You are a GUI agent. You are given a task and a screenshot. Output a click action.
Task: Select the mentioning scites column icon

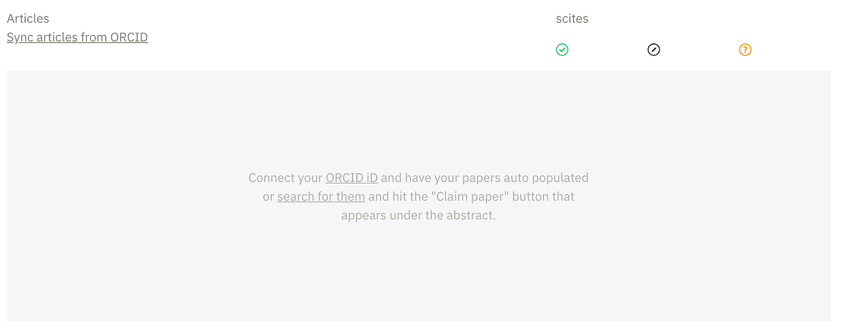(654, 50)
